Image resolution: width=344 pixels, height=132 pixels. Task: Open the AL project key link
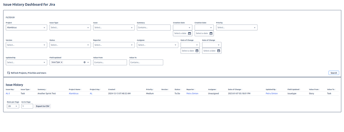click(91, 93)
